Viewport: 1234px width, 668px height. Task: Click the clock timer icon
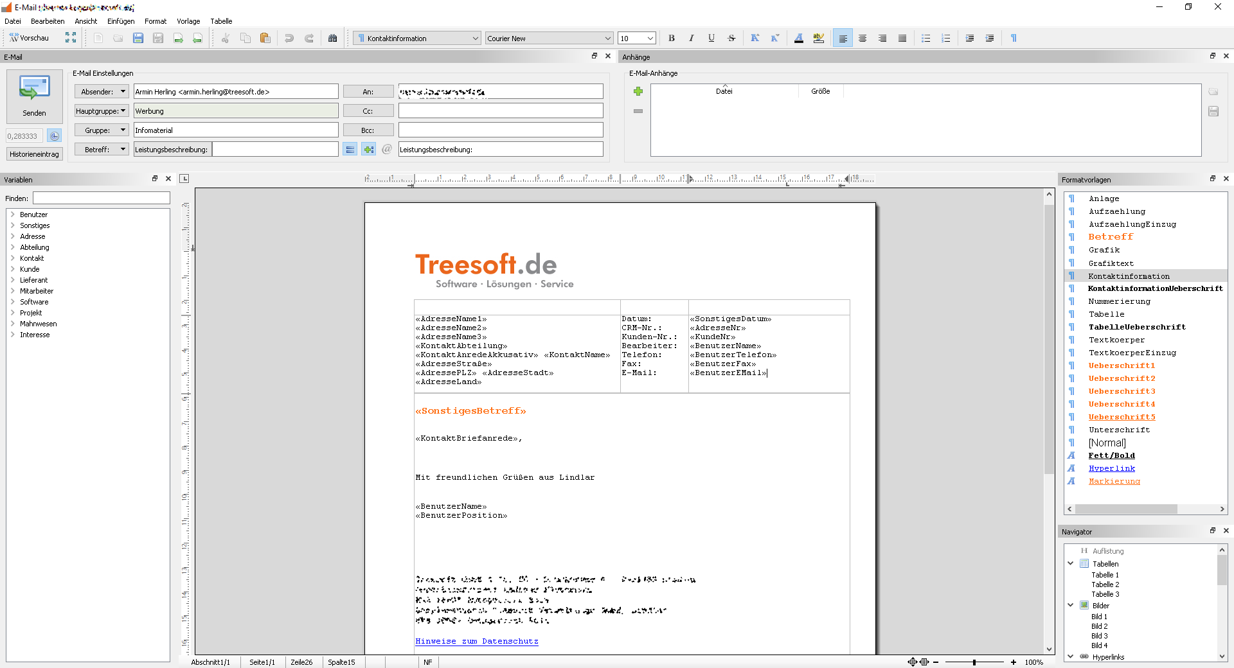coord(55,136)
